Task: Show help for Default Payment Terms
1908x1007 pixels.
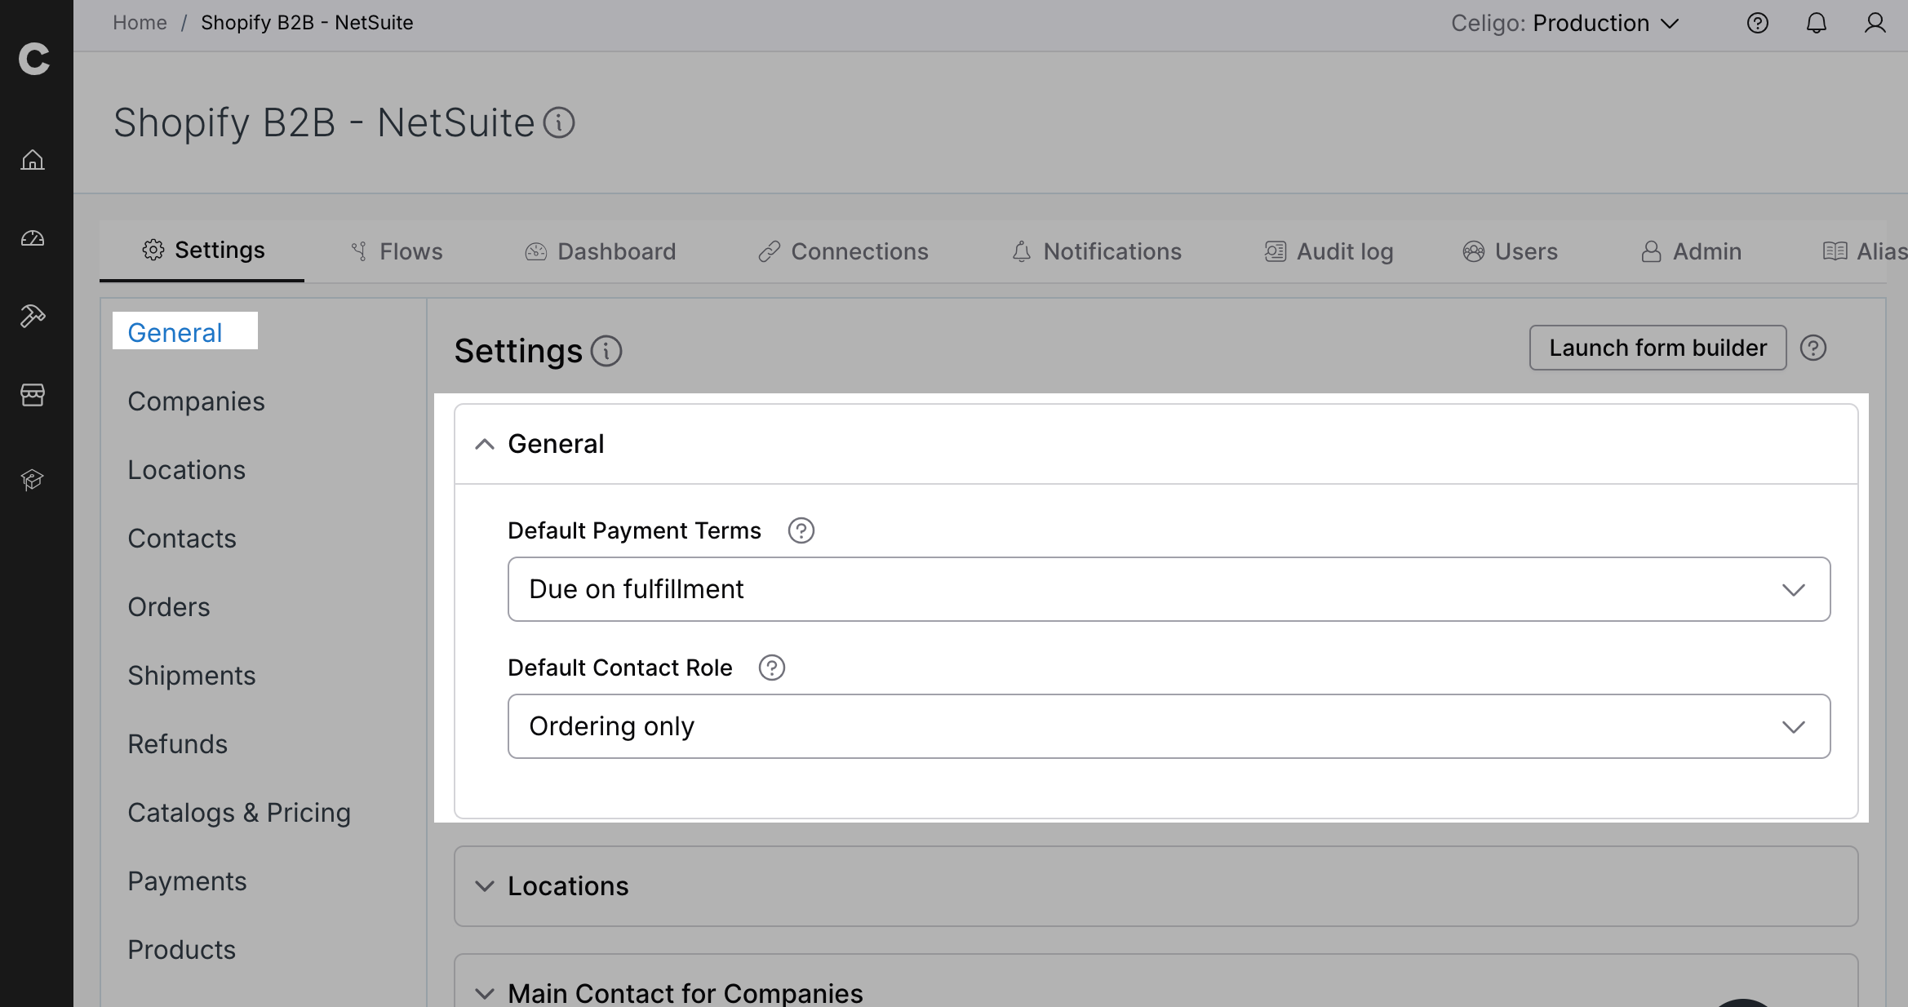Action: (x=801, y=531)
